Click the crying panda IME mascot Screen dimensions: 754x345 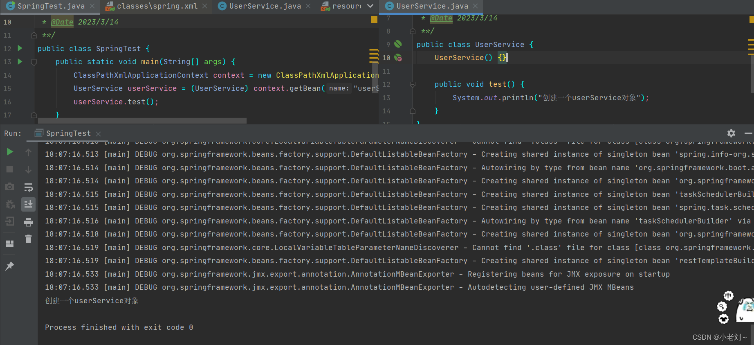tap(745, 310)
